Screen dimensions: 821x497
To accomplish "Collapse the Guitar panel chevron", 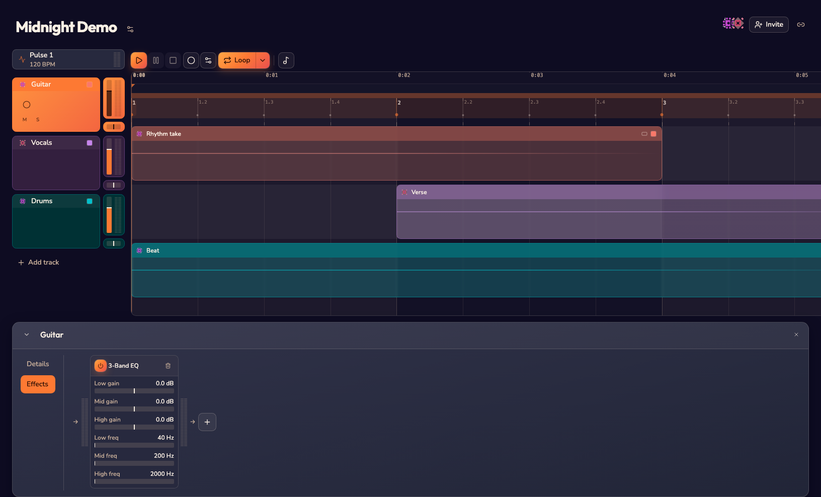I will (27, 335).
